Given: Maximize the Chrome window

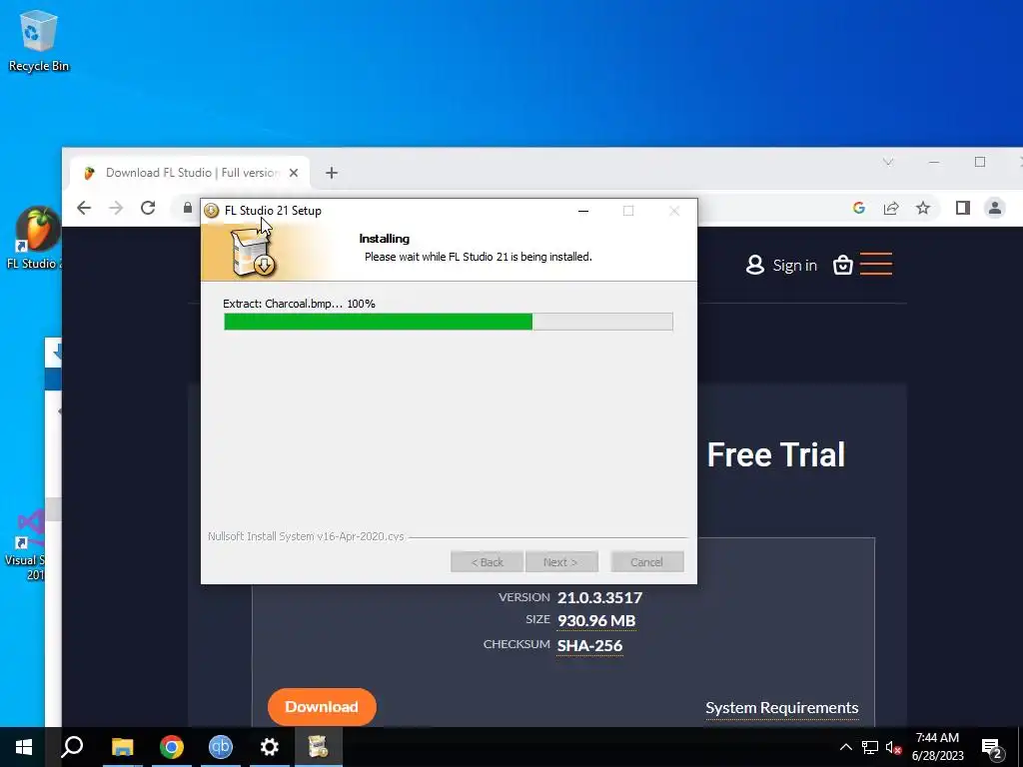Looking at the screenshot, I should pos(979,162).
